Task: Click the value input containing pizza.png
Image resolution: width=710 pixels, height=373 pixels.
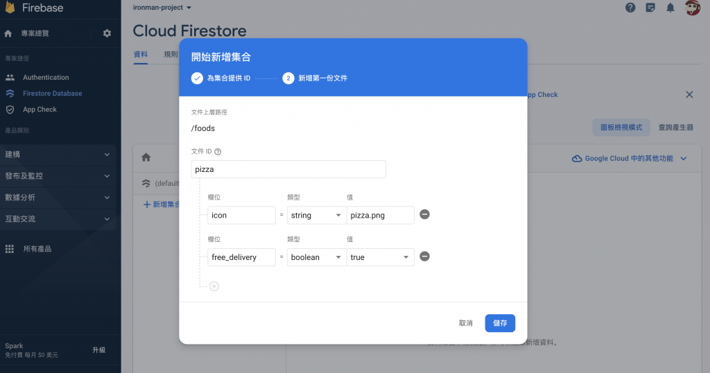Action: coord(381,216)
